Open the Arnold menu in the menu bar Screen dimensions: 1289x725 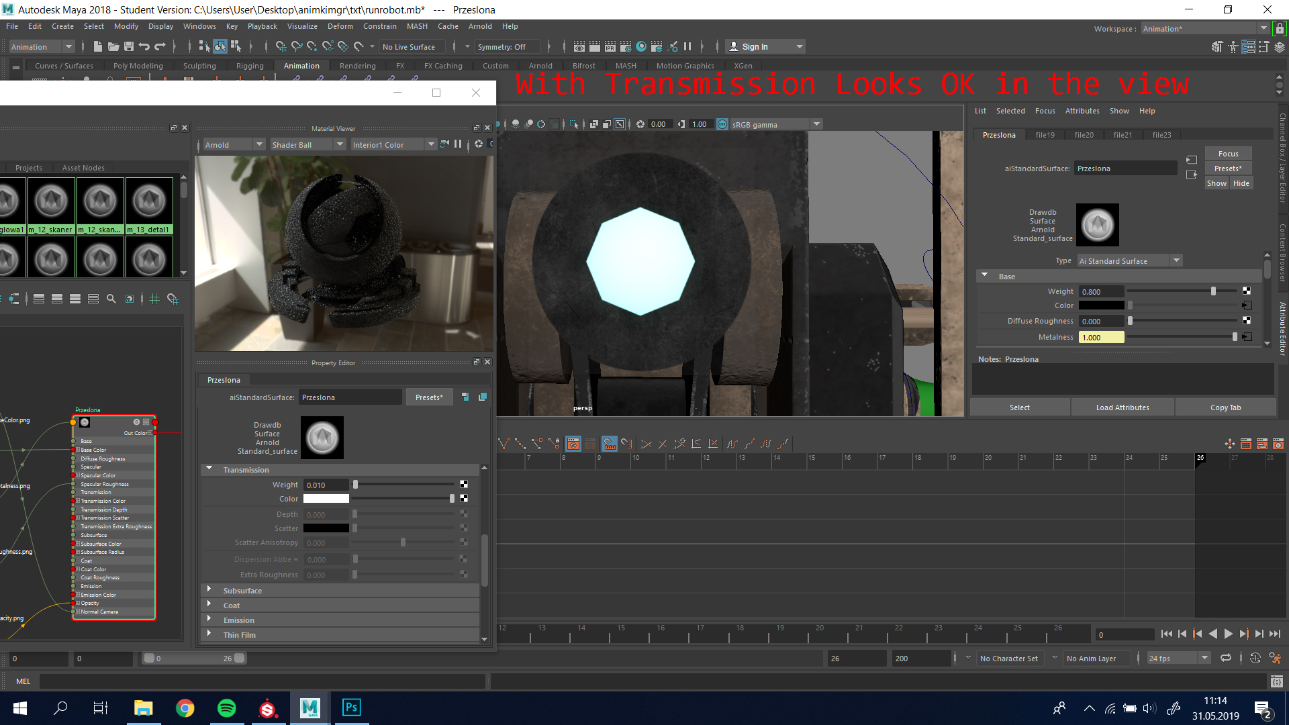pyautogui.click(x=480, y=26)
